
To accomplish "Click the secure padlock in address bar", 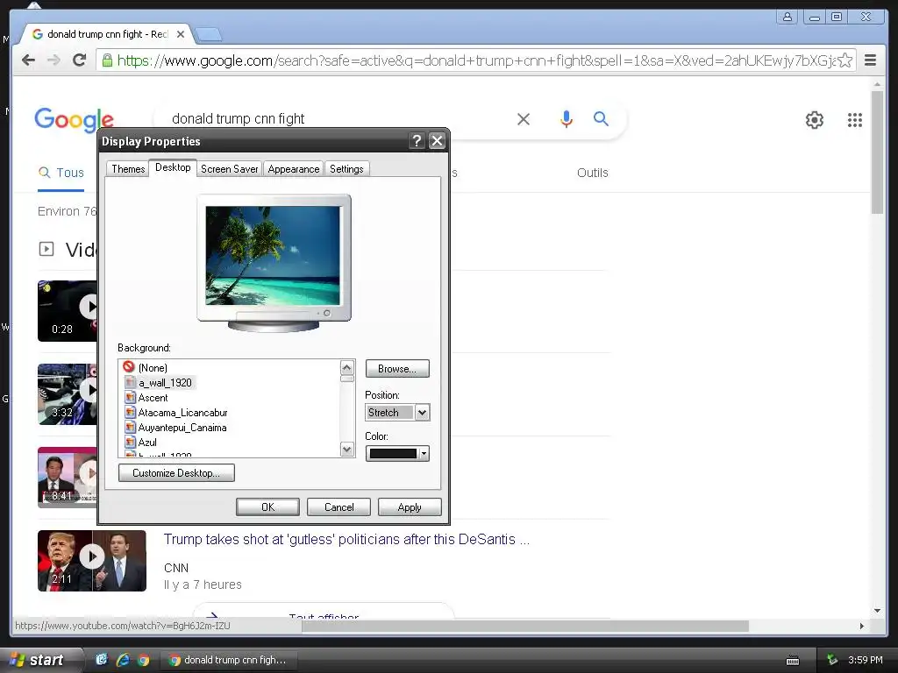I will (x=107, y=60).
